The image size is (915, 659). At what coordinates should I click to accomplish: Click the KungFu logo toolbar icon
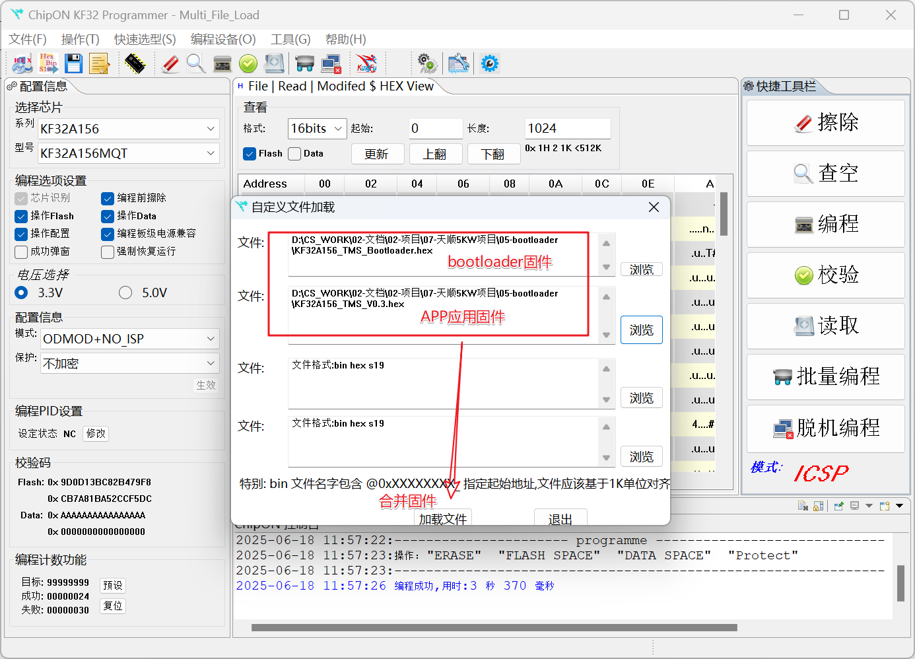click(366, 64)
